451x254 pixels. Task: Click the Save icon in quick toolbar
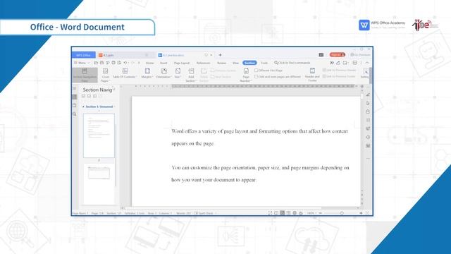coord(101,63)
